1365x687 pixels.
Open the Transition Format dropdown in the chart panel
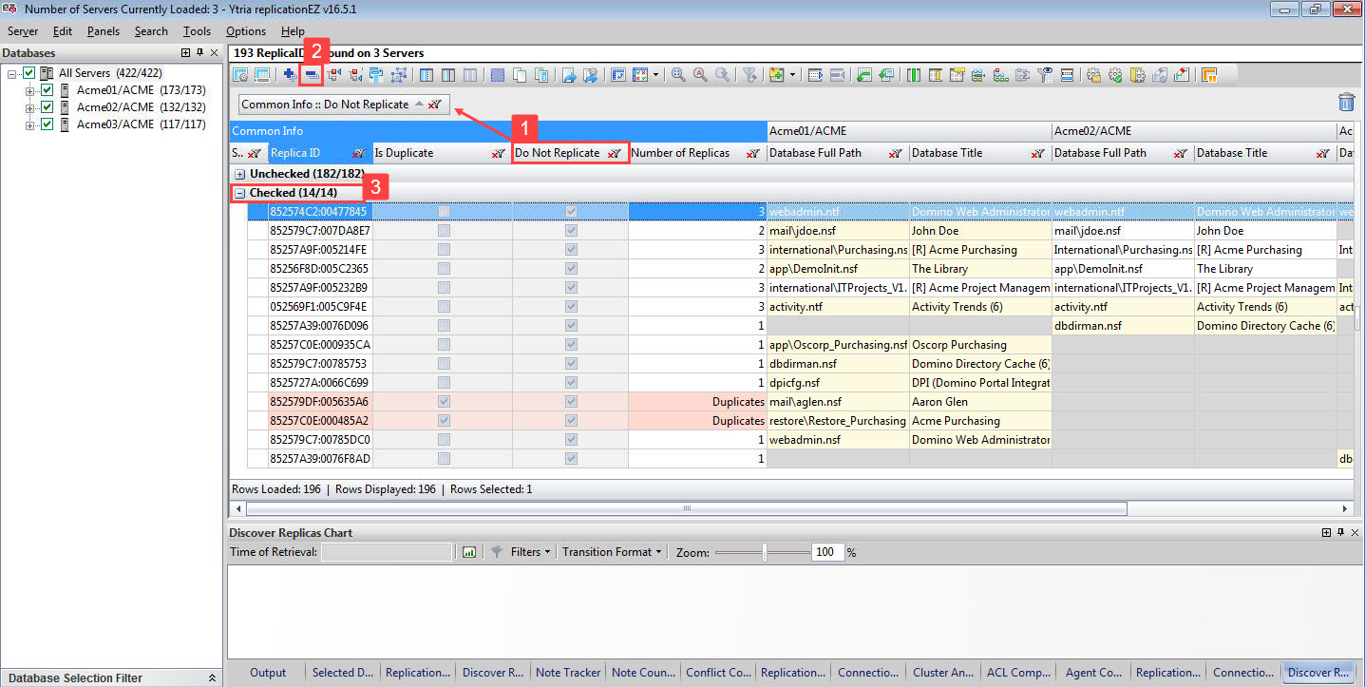pos(611,551)
